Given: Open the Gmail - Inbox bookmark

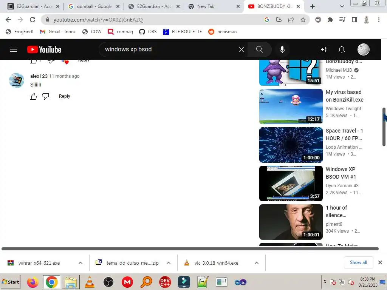Looking at the screenshot, I should pyautogui.click(x=58, y=32).
